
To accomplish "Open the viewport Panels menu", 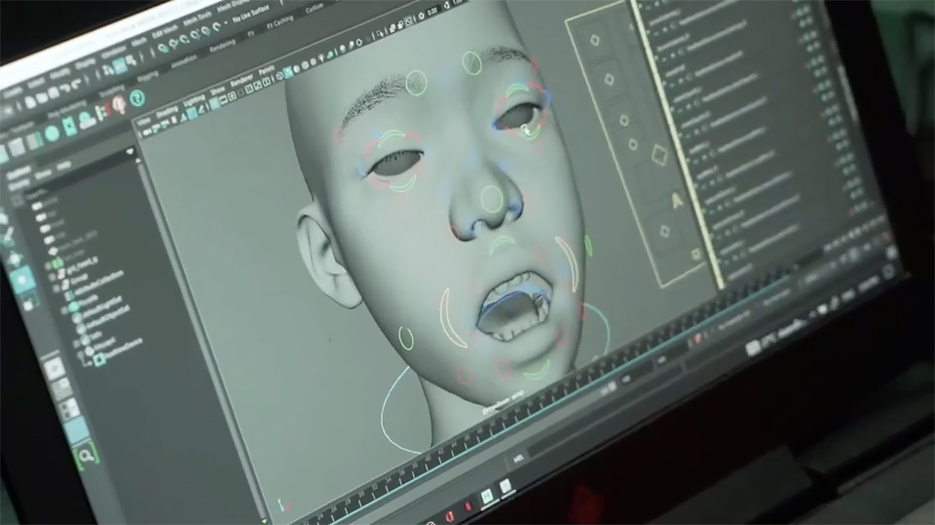I will [x=266, y=71].
